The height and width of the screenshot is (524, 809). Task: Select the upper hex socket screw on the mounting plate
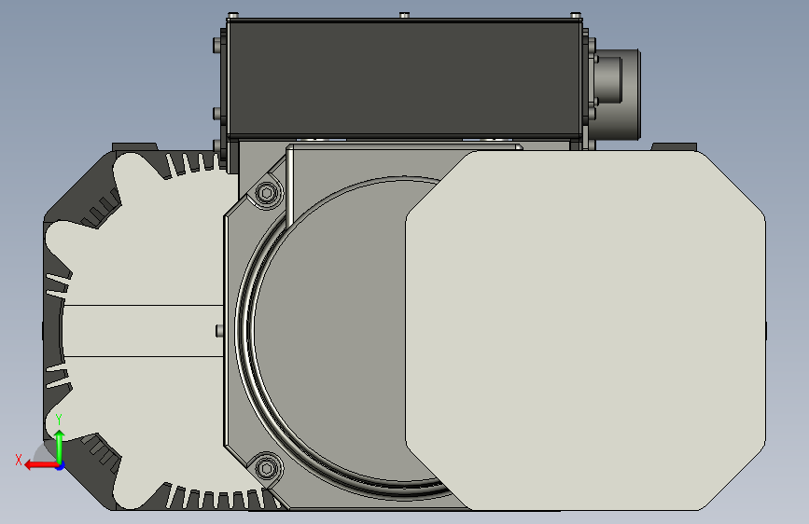(267, 193)
